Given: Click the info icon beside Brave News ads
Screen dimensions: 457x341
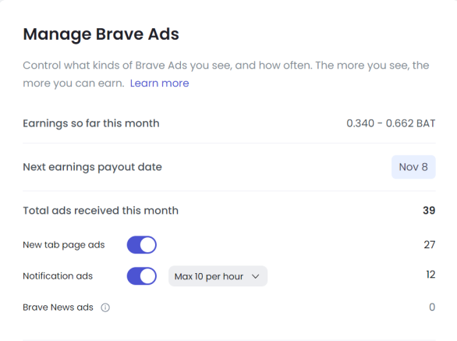Looking at the screenshot, I should (x=105, y=307).
